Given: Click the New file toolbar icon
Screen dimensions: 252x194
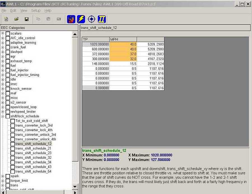Looking at the screenshot, I should coord(6,19).
